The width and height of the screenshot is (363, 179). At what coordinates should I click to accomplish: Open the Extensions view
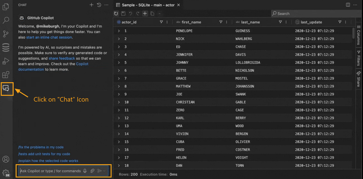(x=6, y=74)
